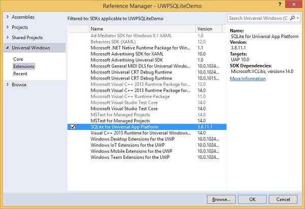The image size is (305, 209).
Task: Open the Core subcategory
Action: pyautogui.click(x=18, y=59)
